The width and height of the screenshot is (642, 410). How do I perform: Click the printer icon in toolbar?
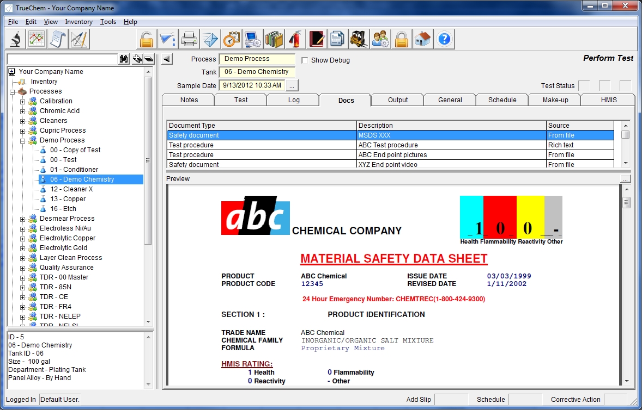point(189,39)
